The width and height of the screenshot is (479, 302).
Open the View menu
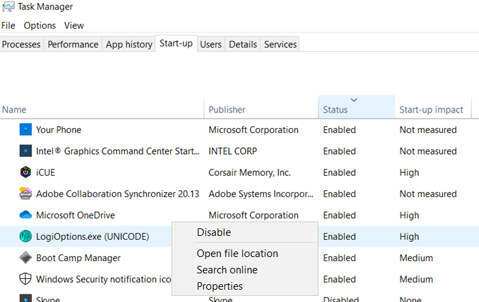pyautogui.click(x=74, y=25)
